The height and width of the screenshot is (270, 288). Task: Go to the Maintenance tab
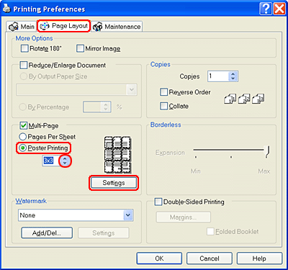coord(117,27)
